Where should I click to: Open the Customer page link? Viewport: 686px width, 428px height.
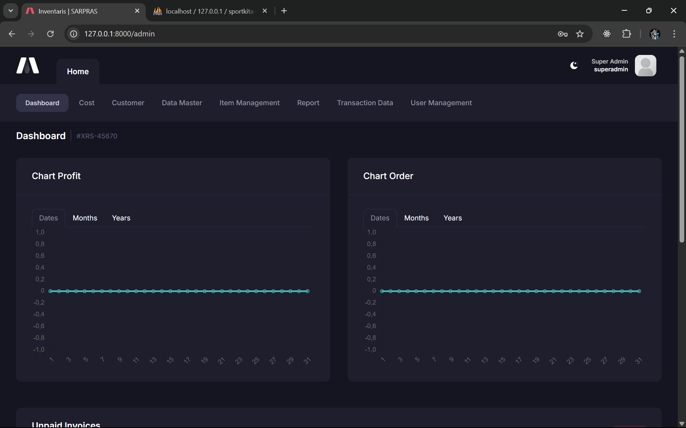(x=128, y=103)
